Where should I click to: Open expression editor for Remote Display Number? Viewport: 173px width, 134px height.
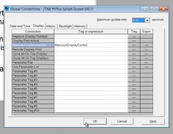click(146, 45)
